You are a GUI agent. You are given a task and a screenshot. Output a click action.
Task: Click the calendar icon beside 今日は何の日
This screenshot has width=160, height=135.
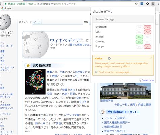tap(103, 112)
